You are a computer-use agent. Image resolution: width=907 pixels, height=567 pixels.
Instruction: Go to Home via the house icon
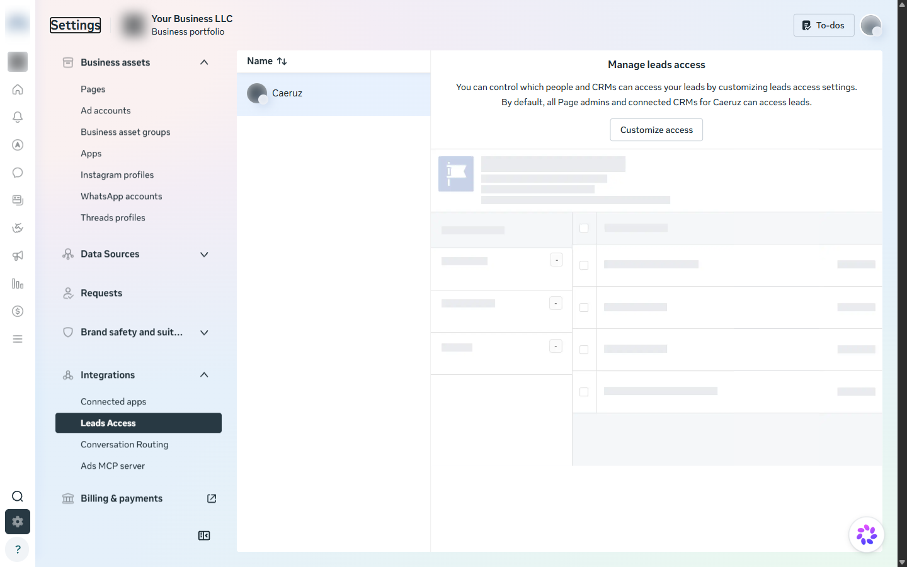coord(18,89)
